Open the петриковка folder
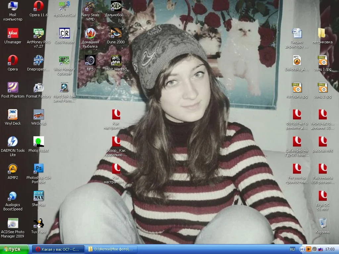Screen dimensions: 339x254 [x=322, y=33]
